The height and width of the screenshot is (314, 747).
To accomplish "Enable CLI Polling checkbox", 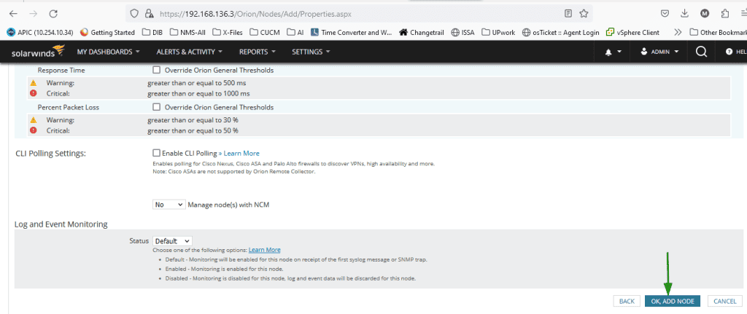I will (x=156, y=153).
